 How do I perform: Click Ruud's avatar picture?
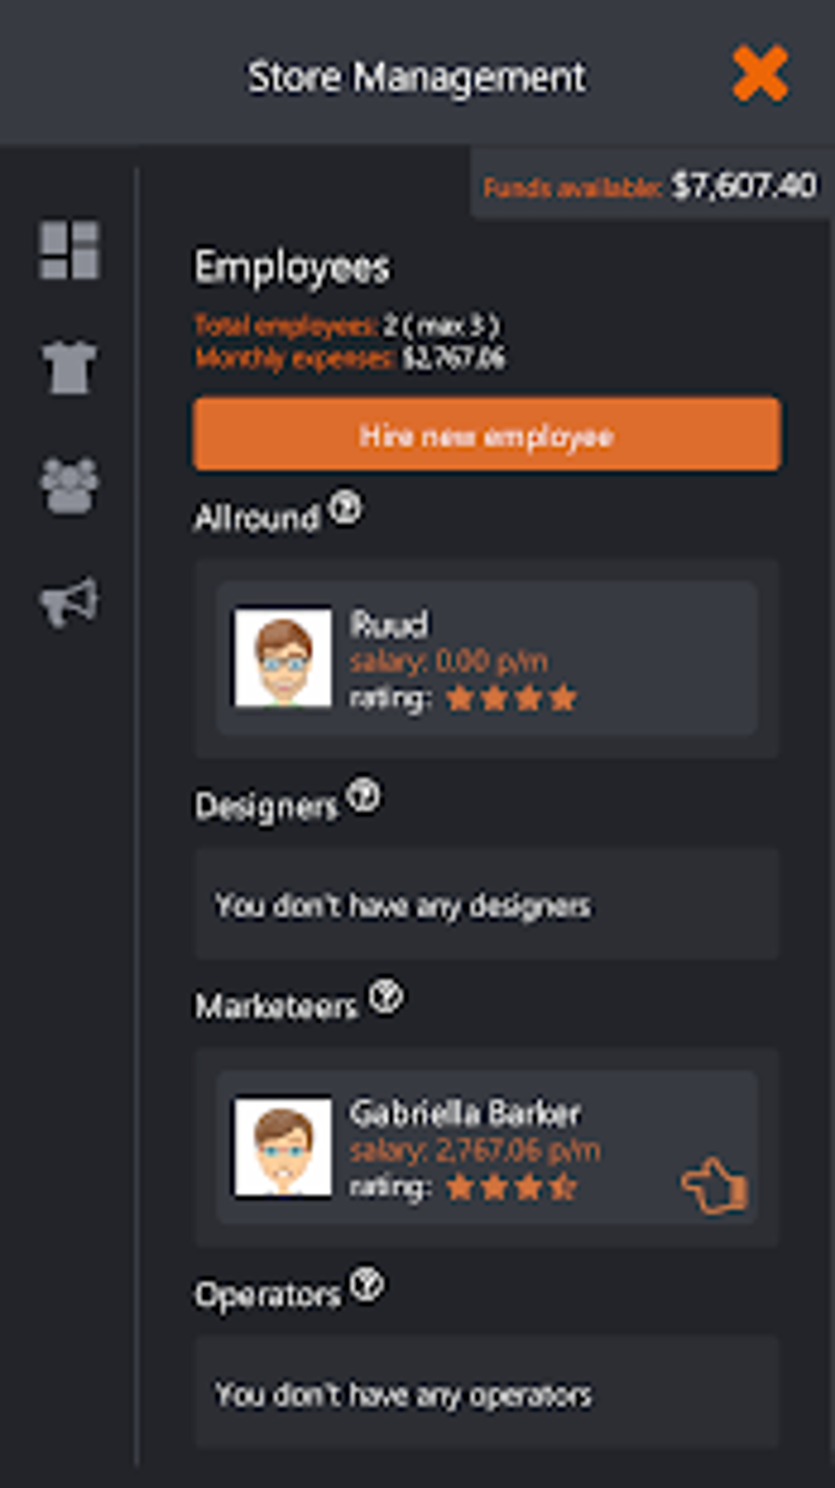pyautogui.click(x=283, y=657)
